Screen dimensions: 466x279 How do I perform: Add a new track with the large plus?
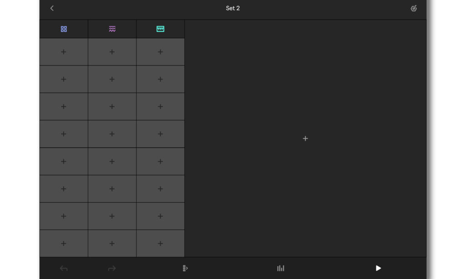[305, 139]
